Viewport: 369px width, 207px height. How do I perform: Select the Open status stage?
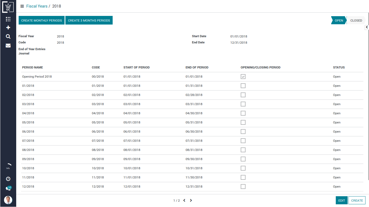coord(338,20)
